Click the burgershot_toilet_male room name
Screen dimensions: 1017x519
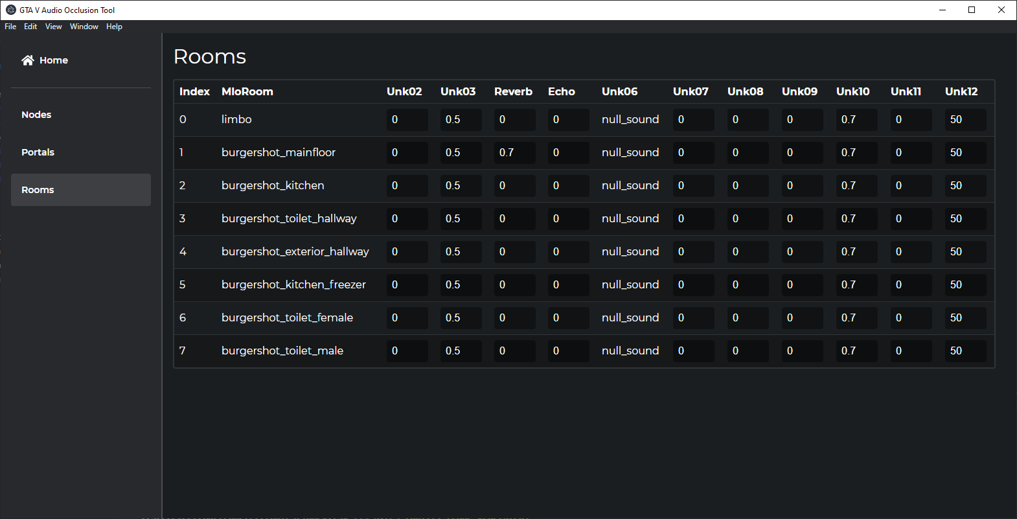(282, 351)
